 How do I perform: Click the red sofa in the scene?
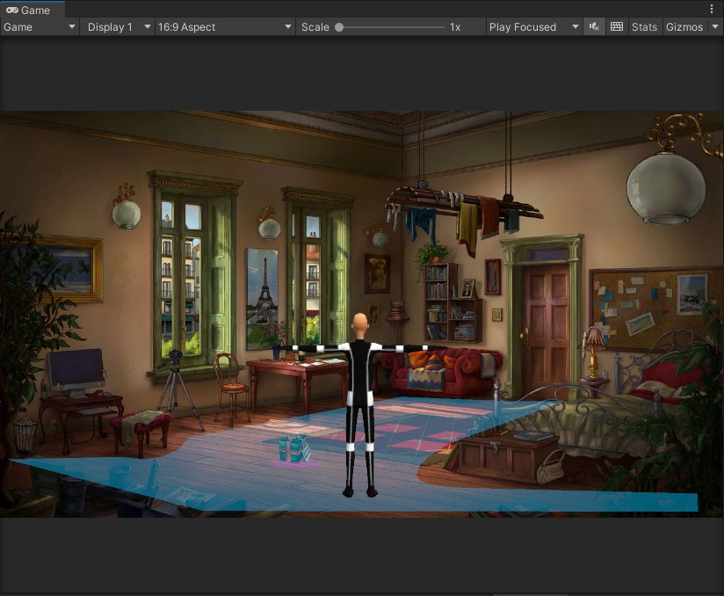(445, 369)
